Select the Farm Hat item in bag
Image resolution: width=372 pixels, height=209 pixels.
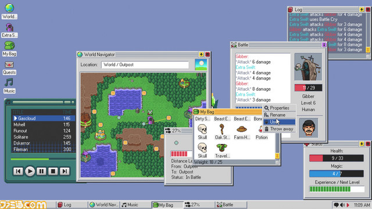(242, 132)
